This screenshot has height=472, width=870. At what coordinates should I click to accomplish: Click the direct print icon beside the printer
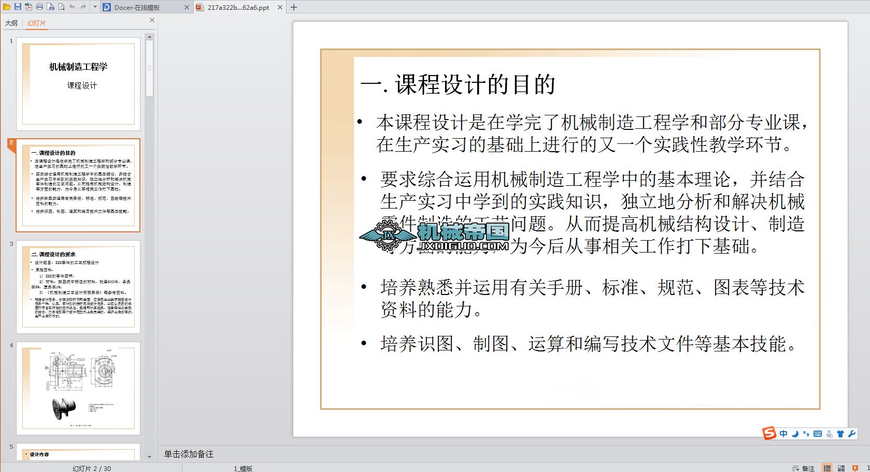pos(50,7)
